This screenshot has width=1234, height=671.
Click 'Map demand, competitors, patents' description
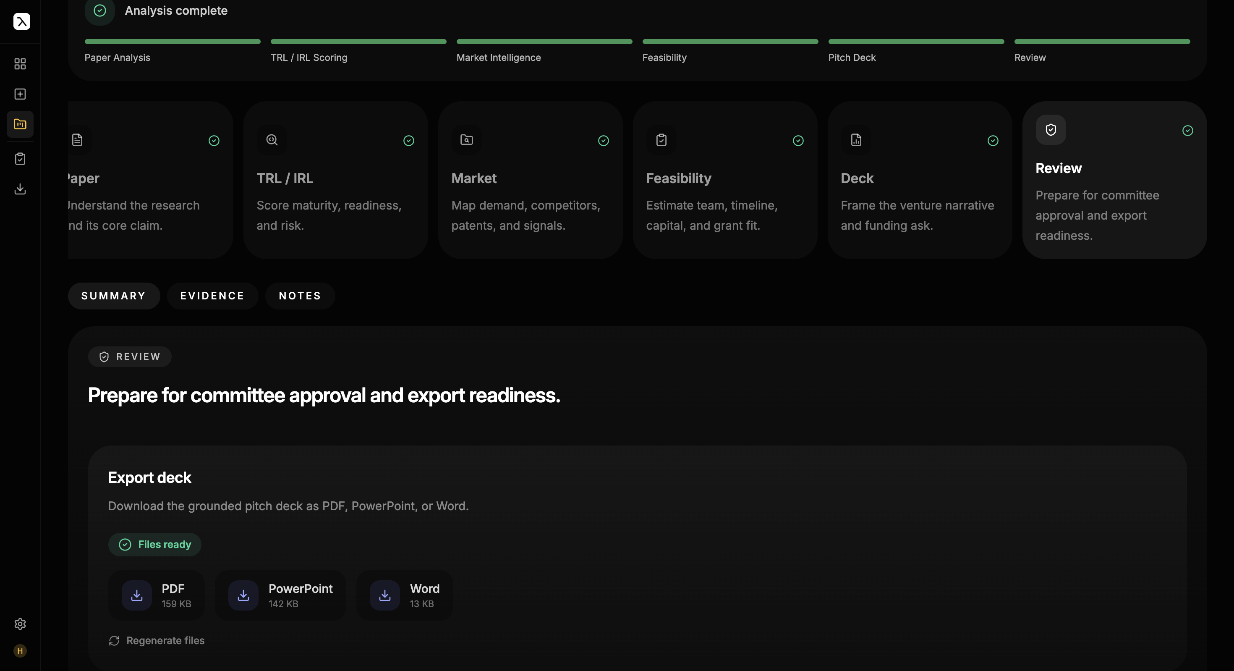(526, 215)
